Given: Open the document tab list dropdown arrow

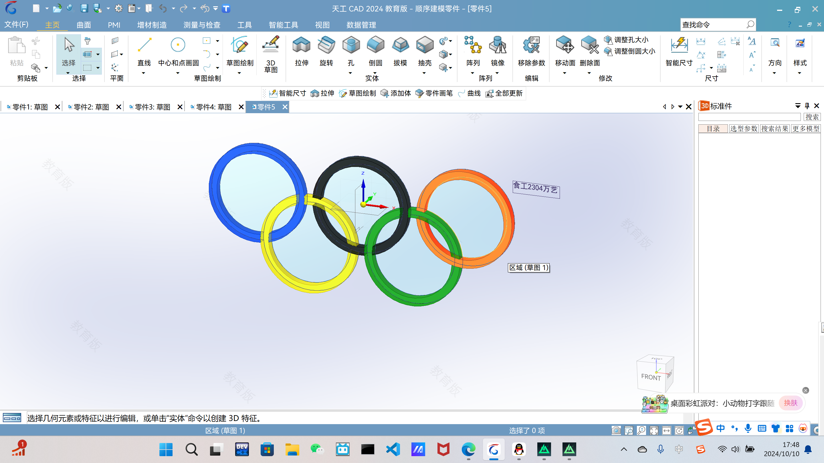Looking at the screenshot, I should coord(680,107).
